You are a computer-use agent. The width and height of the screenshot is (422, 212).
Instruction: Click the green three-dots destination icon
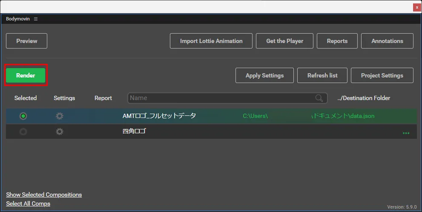click(406, 133)
